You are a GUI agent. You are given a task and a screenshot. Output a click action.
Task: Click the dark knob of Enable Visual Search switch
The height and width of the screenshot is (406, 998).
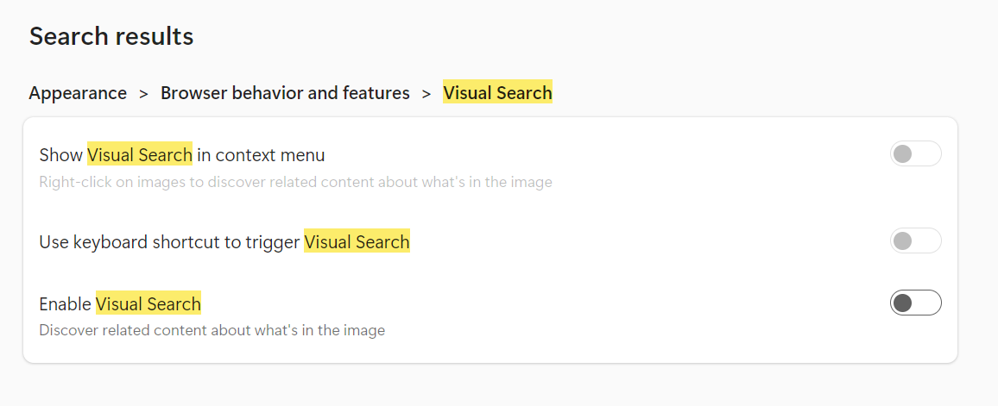[x=903, y=303]
